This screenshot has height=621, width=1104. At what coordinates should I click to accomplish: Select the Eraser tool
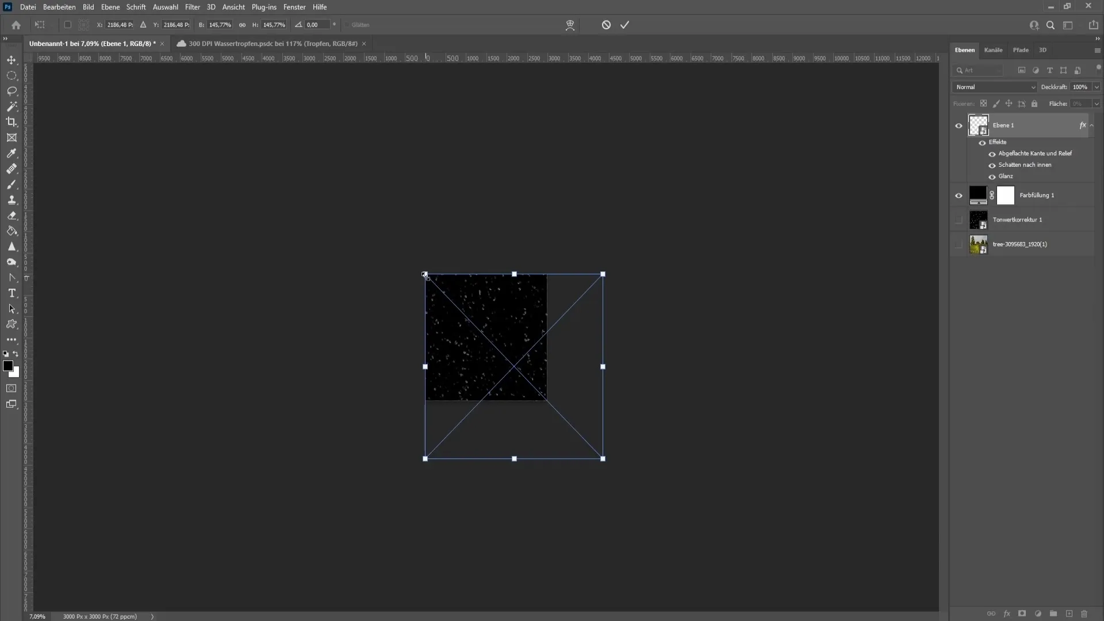coord(12,216)
